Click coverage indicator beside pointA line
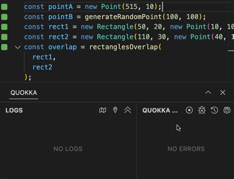 click(x=4, y=7)
